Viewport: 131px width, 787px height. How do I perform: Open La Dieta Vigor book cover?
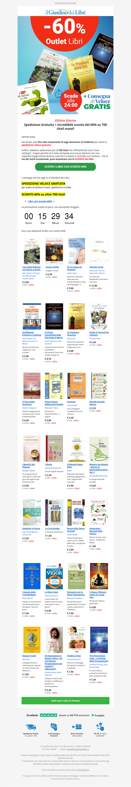coord(54,576)
